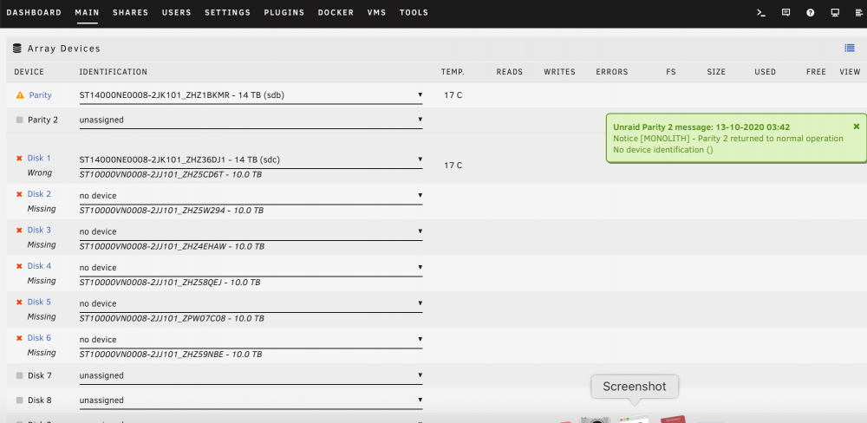Viewport: 867px width, 423px height.
Task: Open the Disk 3 no device dropdown
Action: 251,231
